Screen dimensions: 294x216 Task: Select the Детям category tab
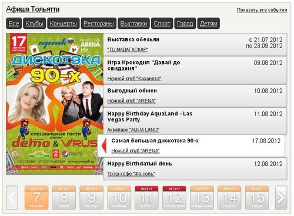tap(208, 24)
